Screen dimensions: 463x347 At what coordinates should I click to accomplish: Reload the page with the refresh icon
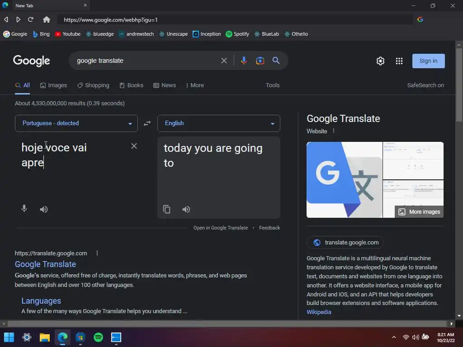(x=30, y=19)
